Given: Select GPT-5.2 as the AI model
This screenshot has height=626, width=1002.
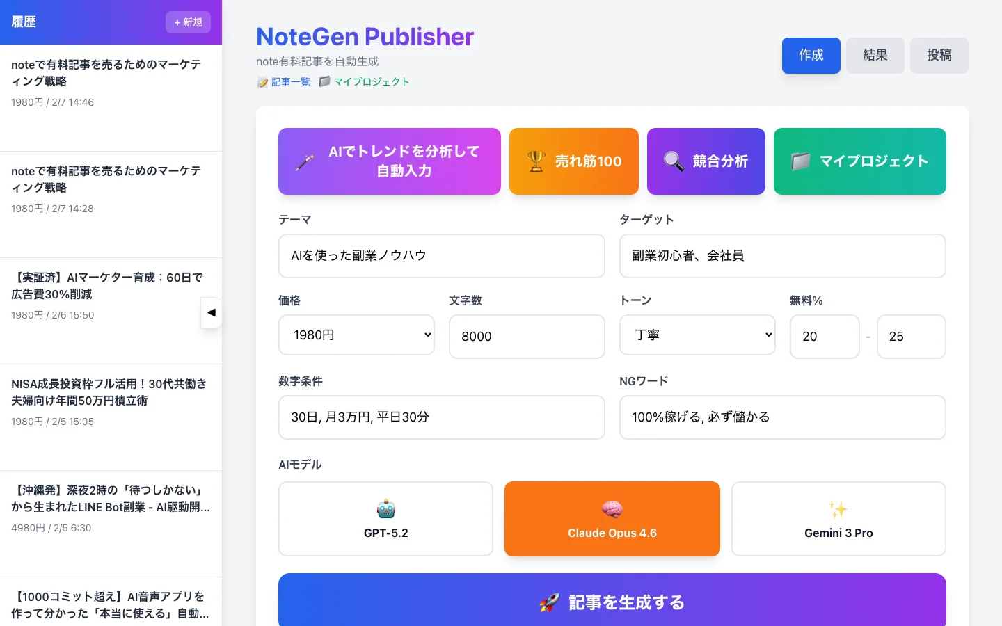Looking at the screenshot, I should click(385, 519).
